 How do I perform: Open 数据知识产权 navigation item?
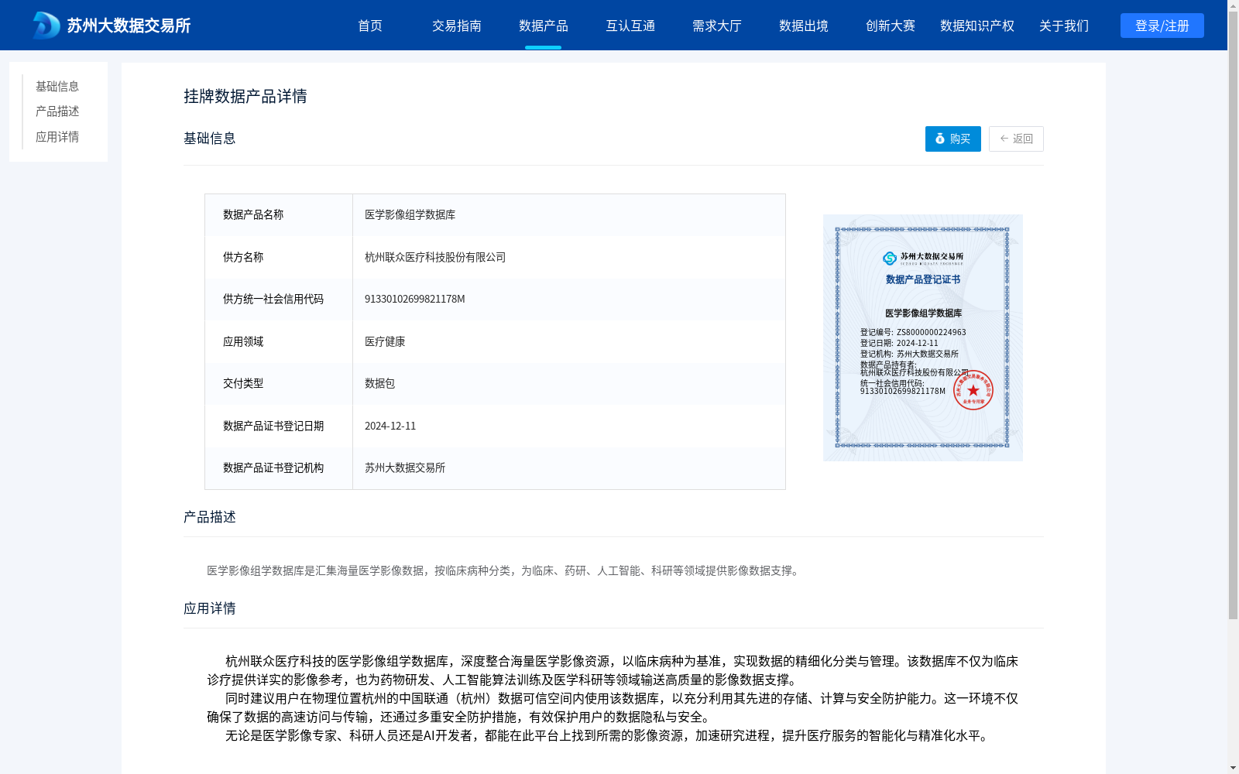[977, 26]
